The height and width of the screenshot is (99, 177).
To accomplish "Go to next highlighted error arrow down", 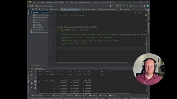I will [x=145, y=13].
